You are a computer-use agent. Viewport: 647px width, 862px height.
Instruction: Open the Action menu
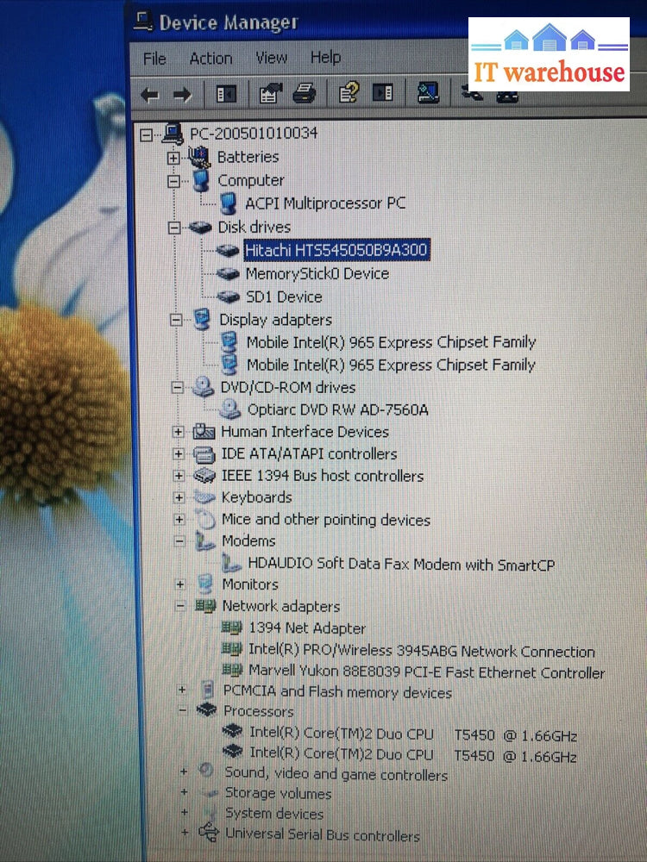(210, 59)
